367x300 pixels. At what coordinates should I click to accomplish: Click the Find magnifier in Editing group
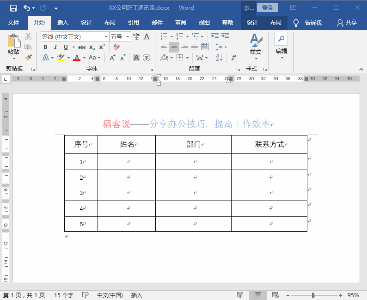(281, 39)
